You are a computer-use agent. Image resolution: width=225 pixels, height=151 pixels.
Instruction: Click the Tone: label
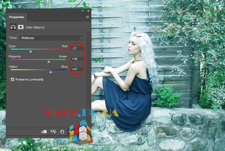13,38
